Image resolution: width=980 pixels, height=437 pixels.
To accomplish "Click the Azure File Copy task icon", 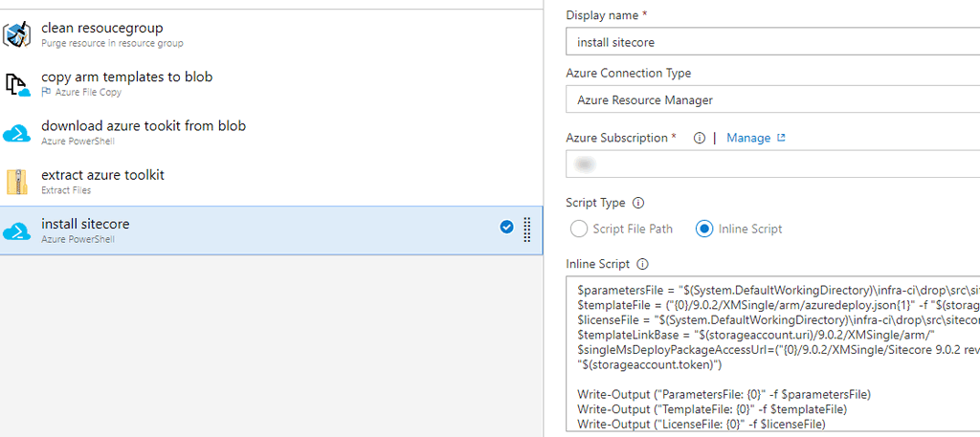I will pyautogui.click(x=17, y=84).
